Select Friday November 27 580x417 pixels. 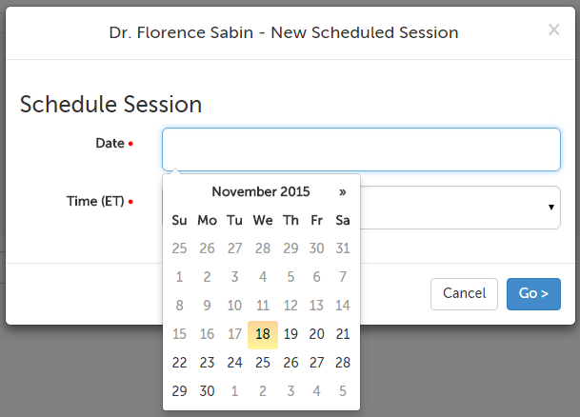click(317, 363)
